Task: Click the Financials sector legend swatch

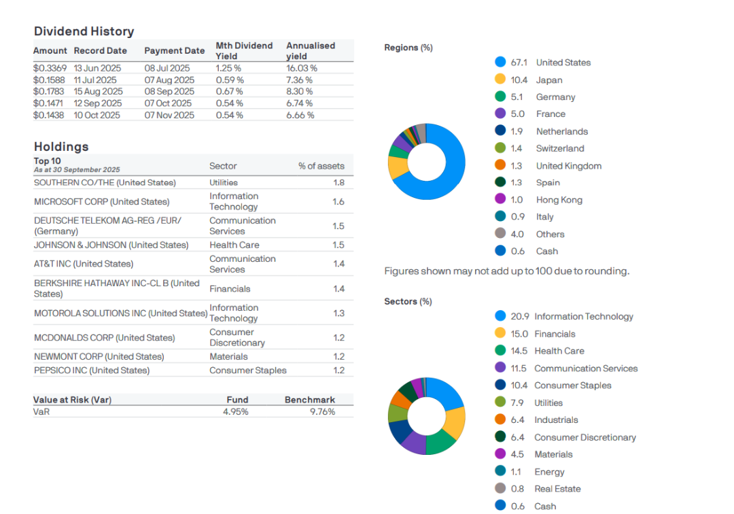Action: (501, 334)
